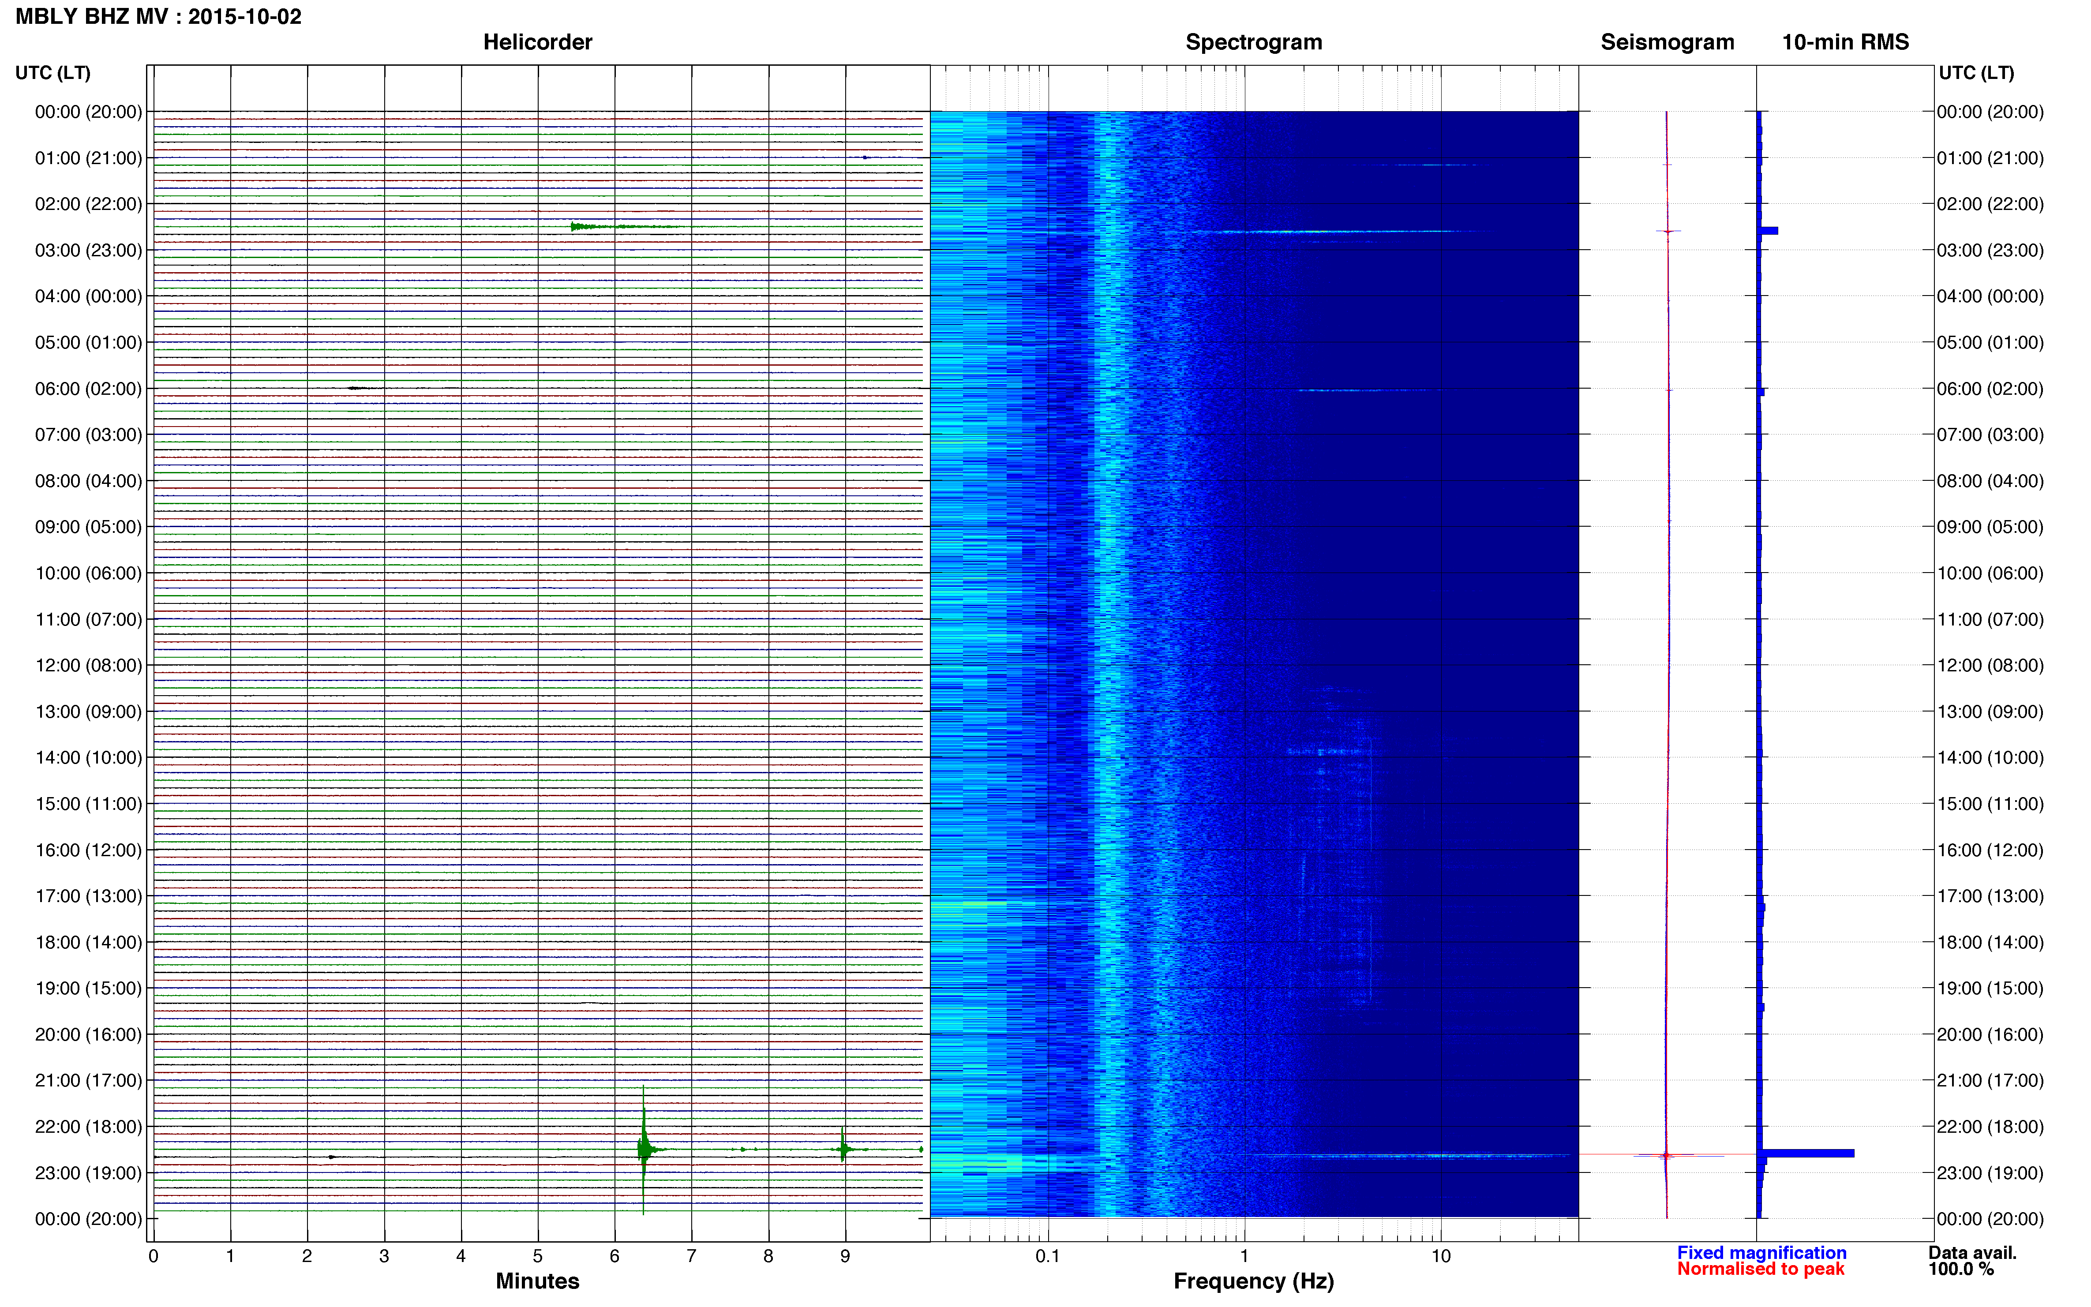Click the Minutes axis label

click(x=538, y=1281)
